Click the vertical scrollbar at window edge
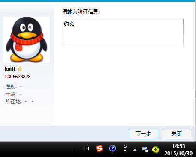This screenshot has height=157, width=196. point(195,94)
